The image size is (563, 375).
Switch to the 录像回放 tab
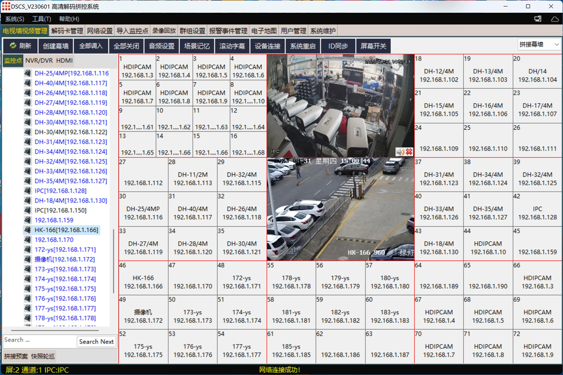pos(164,31)
